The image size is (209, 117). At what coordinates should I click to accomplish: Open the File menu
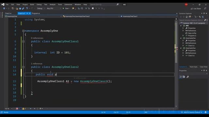7,5
